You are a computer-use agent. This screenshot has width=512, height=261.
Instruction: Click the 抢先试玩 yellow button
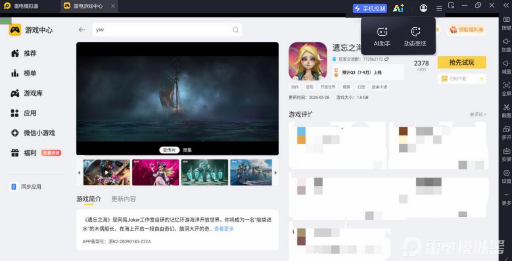coord(462,62)
